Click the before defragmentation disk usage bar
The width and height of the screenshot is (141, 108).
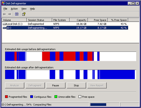pos(70,56)
